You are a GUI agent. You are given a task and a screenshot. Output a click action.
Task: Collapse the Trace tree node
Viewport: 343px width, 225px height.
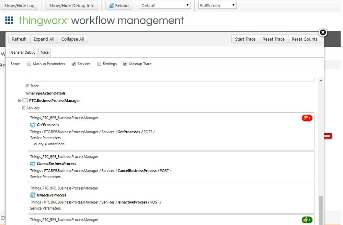[27, 86]
